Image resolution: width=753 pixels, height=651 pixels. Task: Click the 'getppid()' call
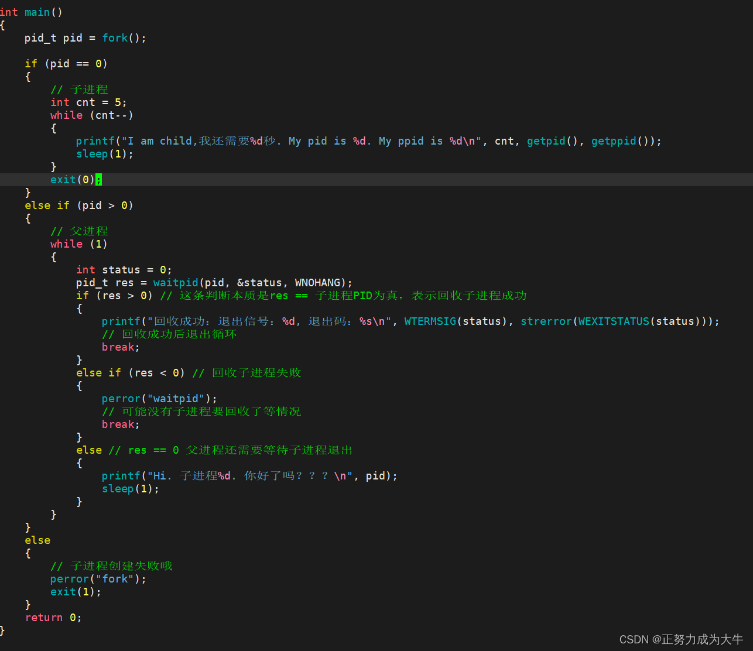[620, 141]
